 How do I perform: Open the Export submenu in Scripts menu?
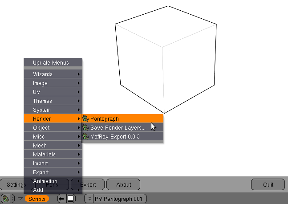53,172
